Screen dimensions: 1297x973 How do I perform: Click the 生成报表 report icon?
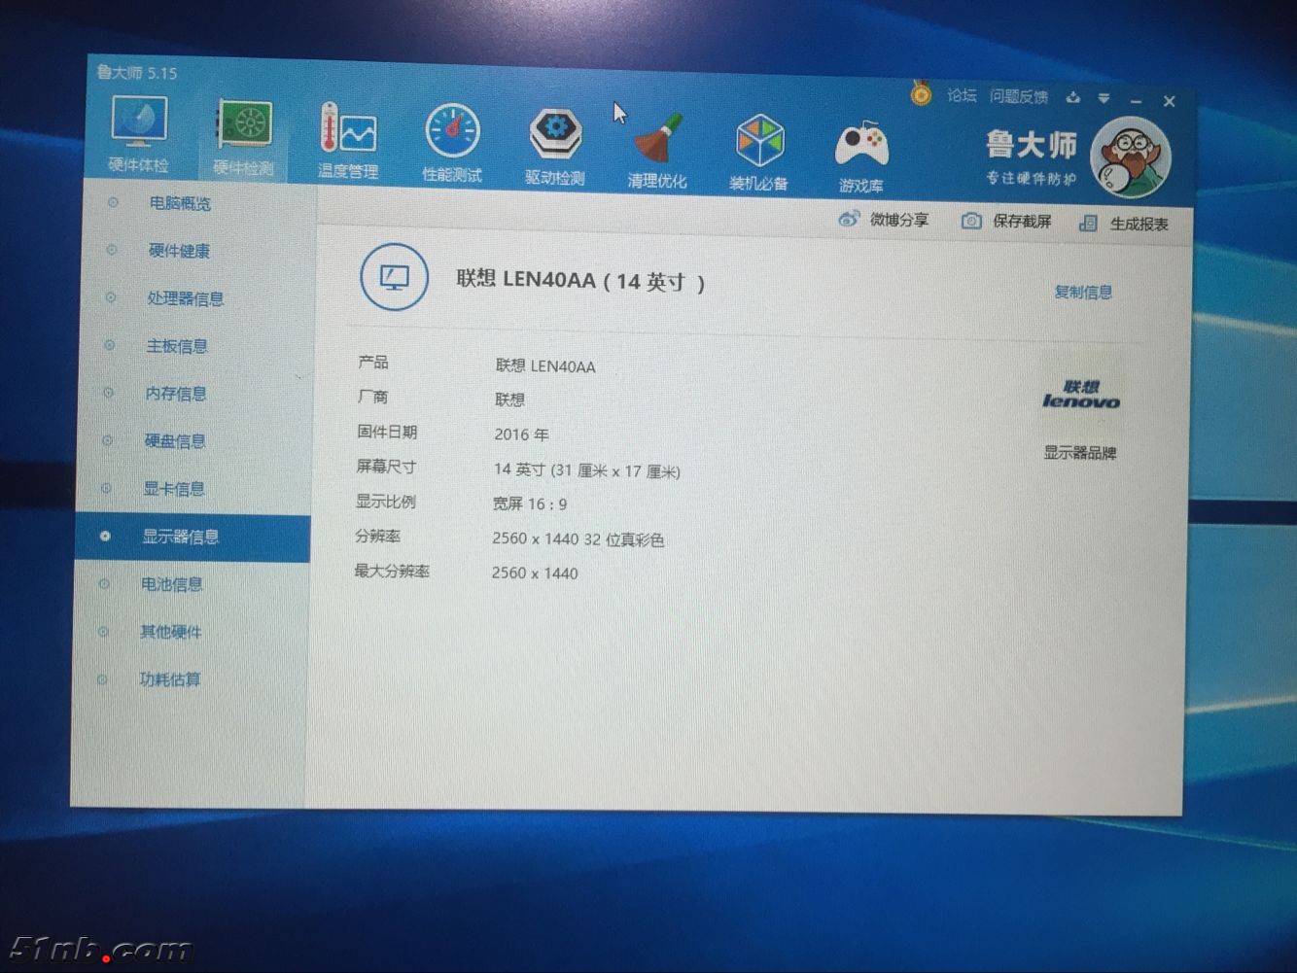[x=1089, y=222]
